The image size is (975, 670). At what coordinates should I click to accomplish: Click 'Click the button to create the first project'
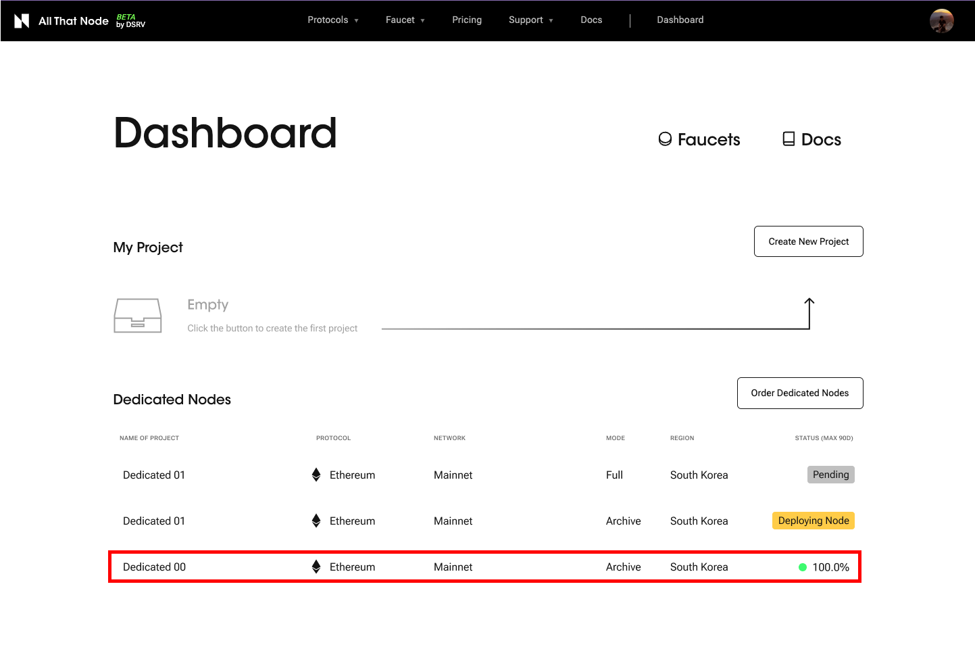click(x=272, y=329)
